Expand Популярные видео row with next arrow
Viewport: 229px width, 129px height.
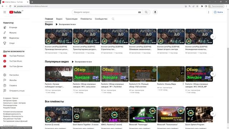pos(213,74)
